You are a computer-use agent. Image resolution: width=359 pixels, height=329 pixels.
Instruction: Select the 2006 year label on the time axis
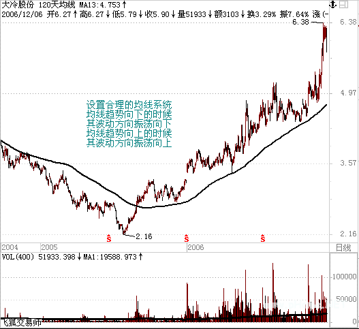pos(196,247)
